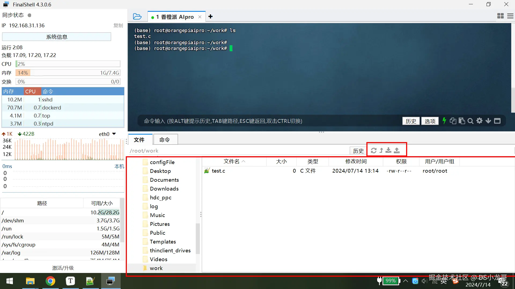Click the download file icon
515x289 pixels.
(x=388, y=151)
